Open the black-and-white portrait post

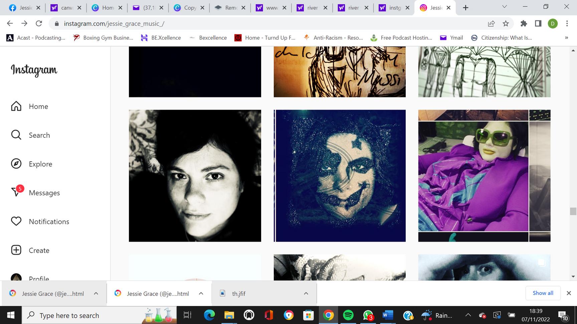[x=195, y=176]
